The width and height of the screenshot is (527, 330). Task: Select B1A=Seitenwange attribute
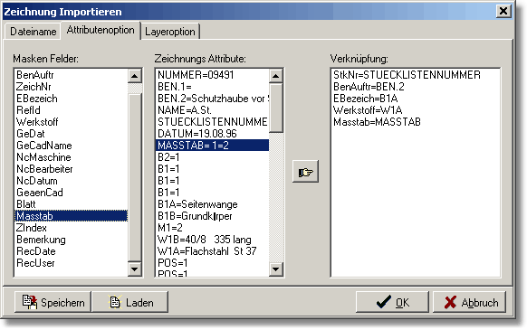point(213,204)
